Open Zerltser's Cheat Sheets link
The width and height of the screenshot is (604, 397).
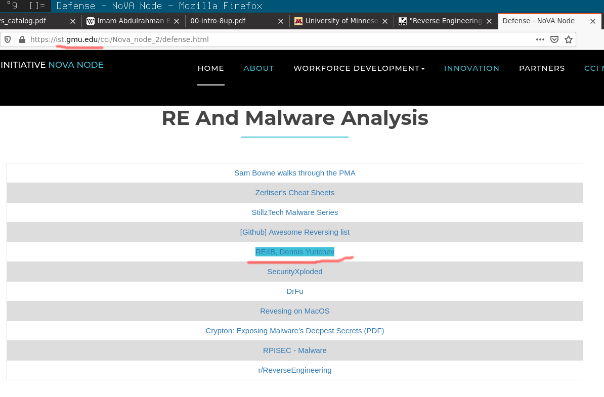pyautogui.click(x=295, y=193)
